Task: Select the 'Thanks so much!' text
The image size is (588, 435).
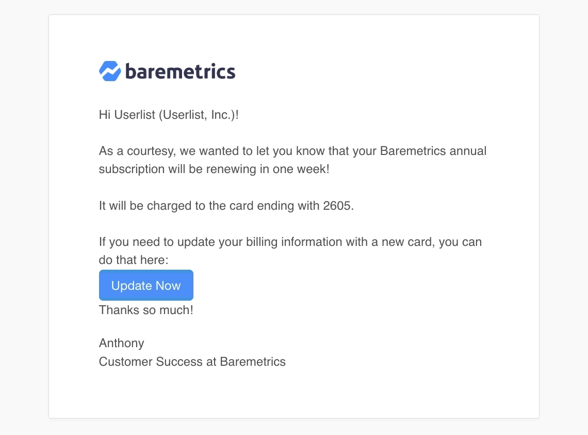Action: click(x=146, y=310)
